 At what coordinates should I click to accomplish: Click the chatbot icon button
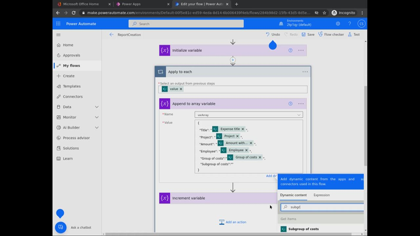[61, 227]
